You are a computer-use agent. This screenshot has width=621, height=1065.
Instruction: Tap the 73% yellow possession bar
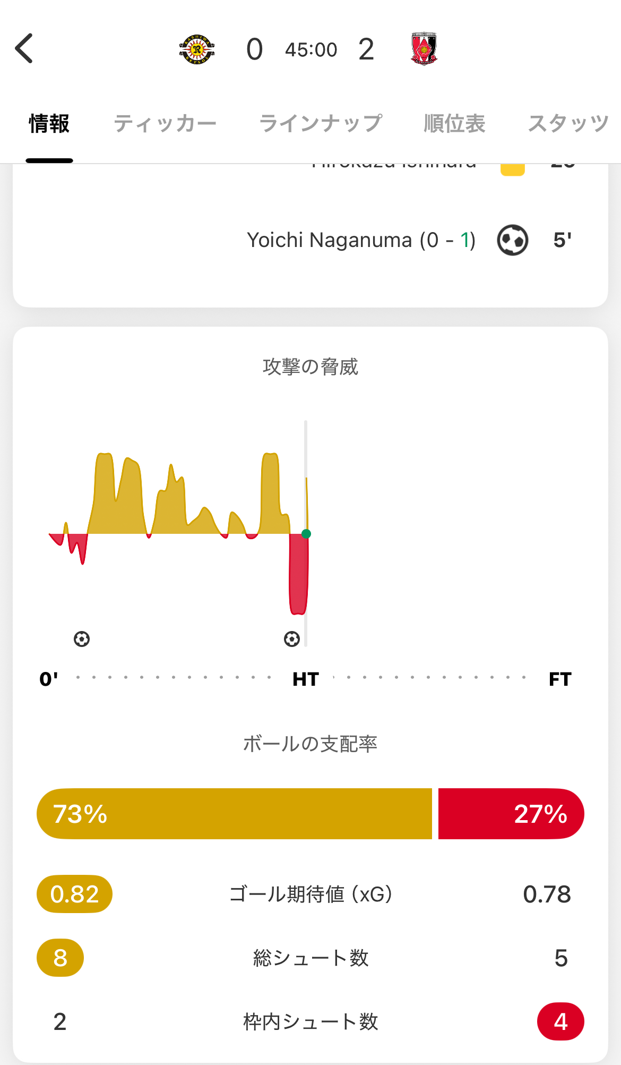234,814
